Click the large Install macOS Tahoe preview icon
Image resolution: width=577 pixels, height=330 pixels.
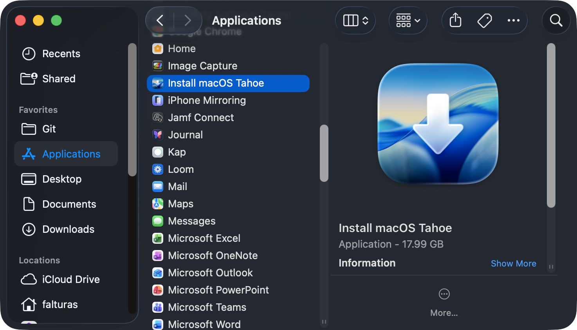438,124
